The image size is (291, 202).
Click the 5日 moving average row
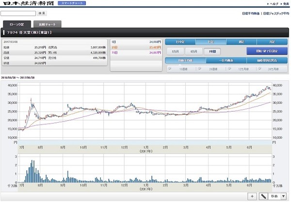(x=136, y=42)
